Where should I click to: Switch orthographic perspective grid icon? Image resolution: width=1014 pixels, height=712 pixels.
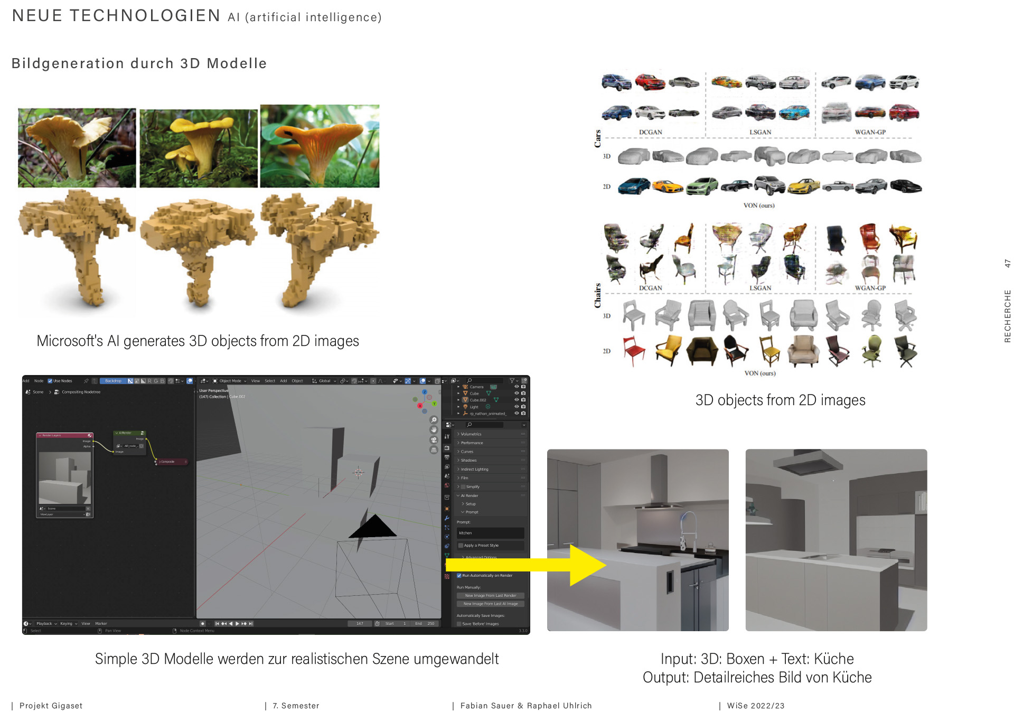coord(434,450)
